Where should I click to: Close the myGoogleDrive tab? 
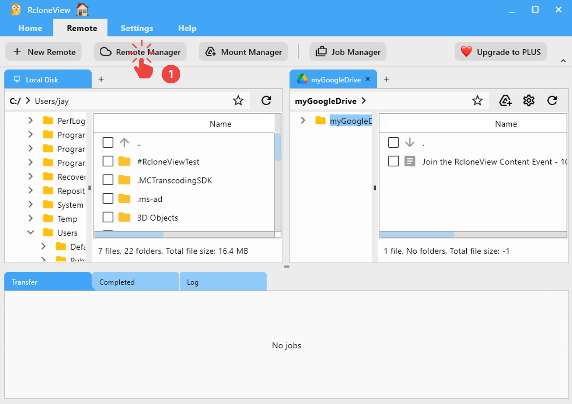[368, 79]
